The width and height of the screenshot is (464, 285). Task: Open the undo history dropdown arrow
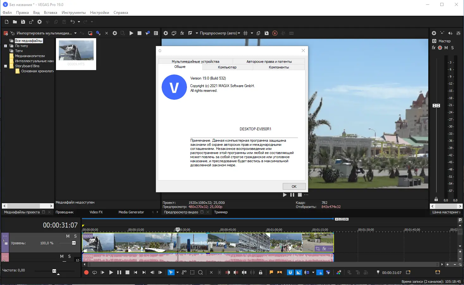[79, 22]
